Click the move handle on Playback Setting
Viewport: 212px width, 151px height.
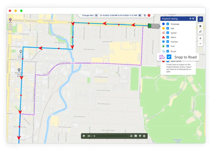(x=190, y=18)
